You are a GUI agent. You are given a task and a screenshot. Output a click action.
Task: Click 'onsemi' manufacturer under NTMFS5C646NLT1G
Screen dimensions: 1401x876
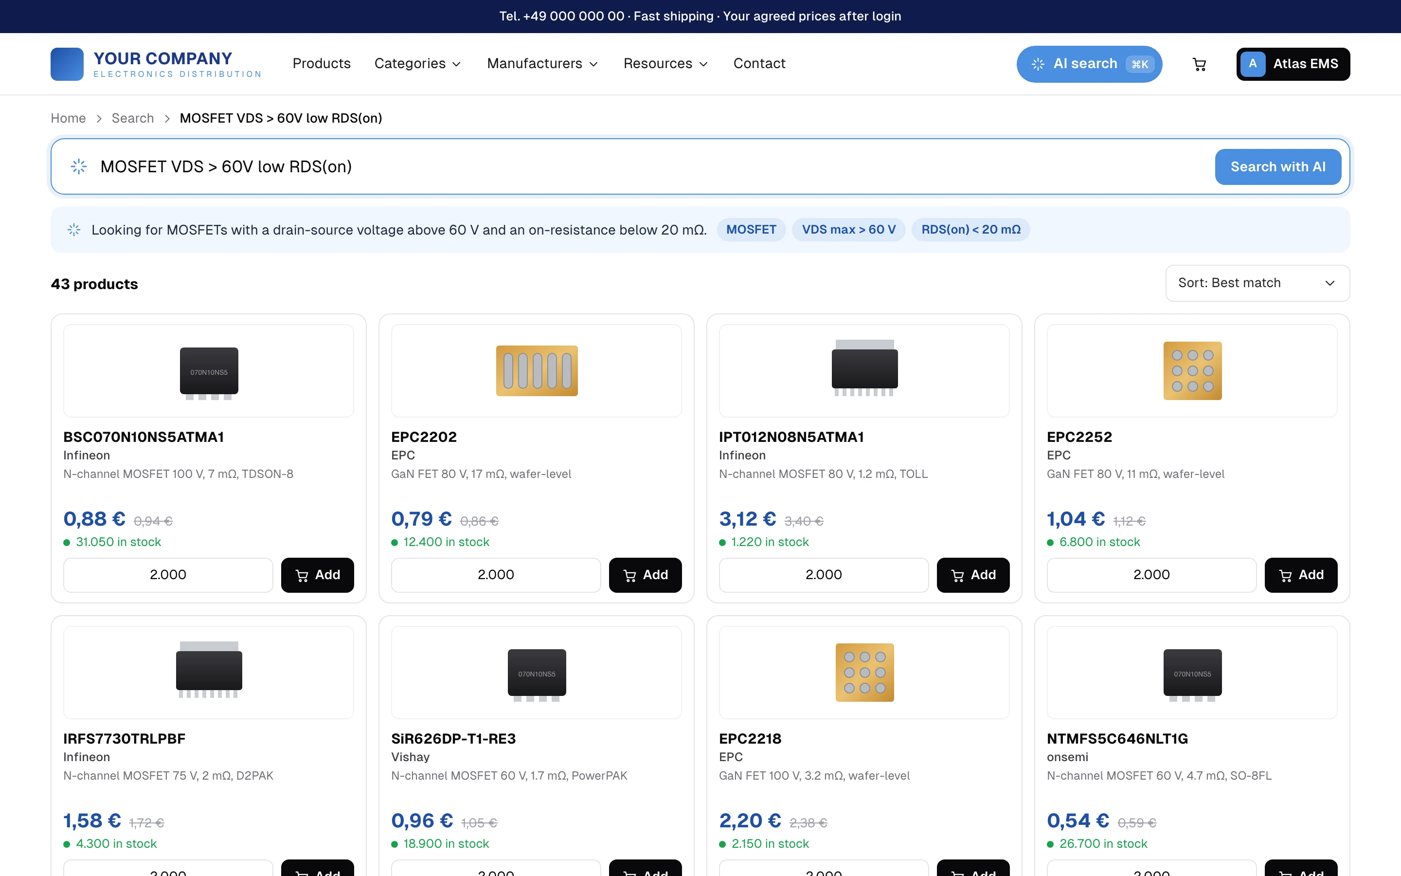(1068, 757)
